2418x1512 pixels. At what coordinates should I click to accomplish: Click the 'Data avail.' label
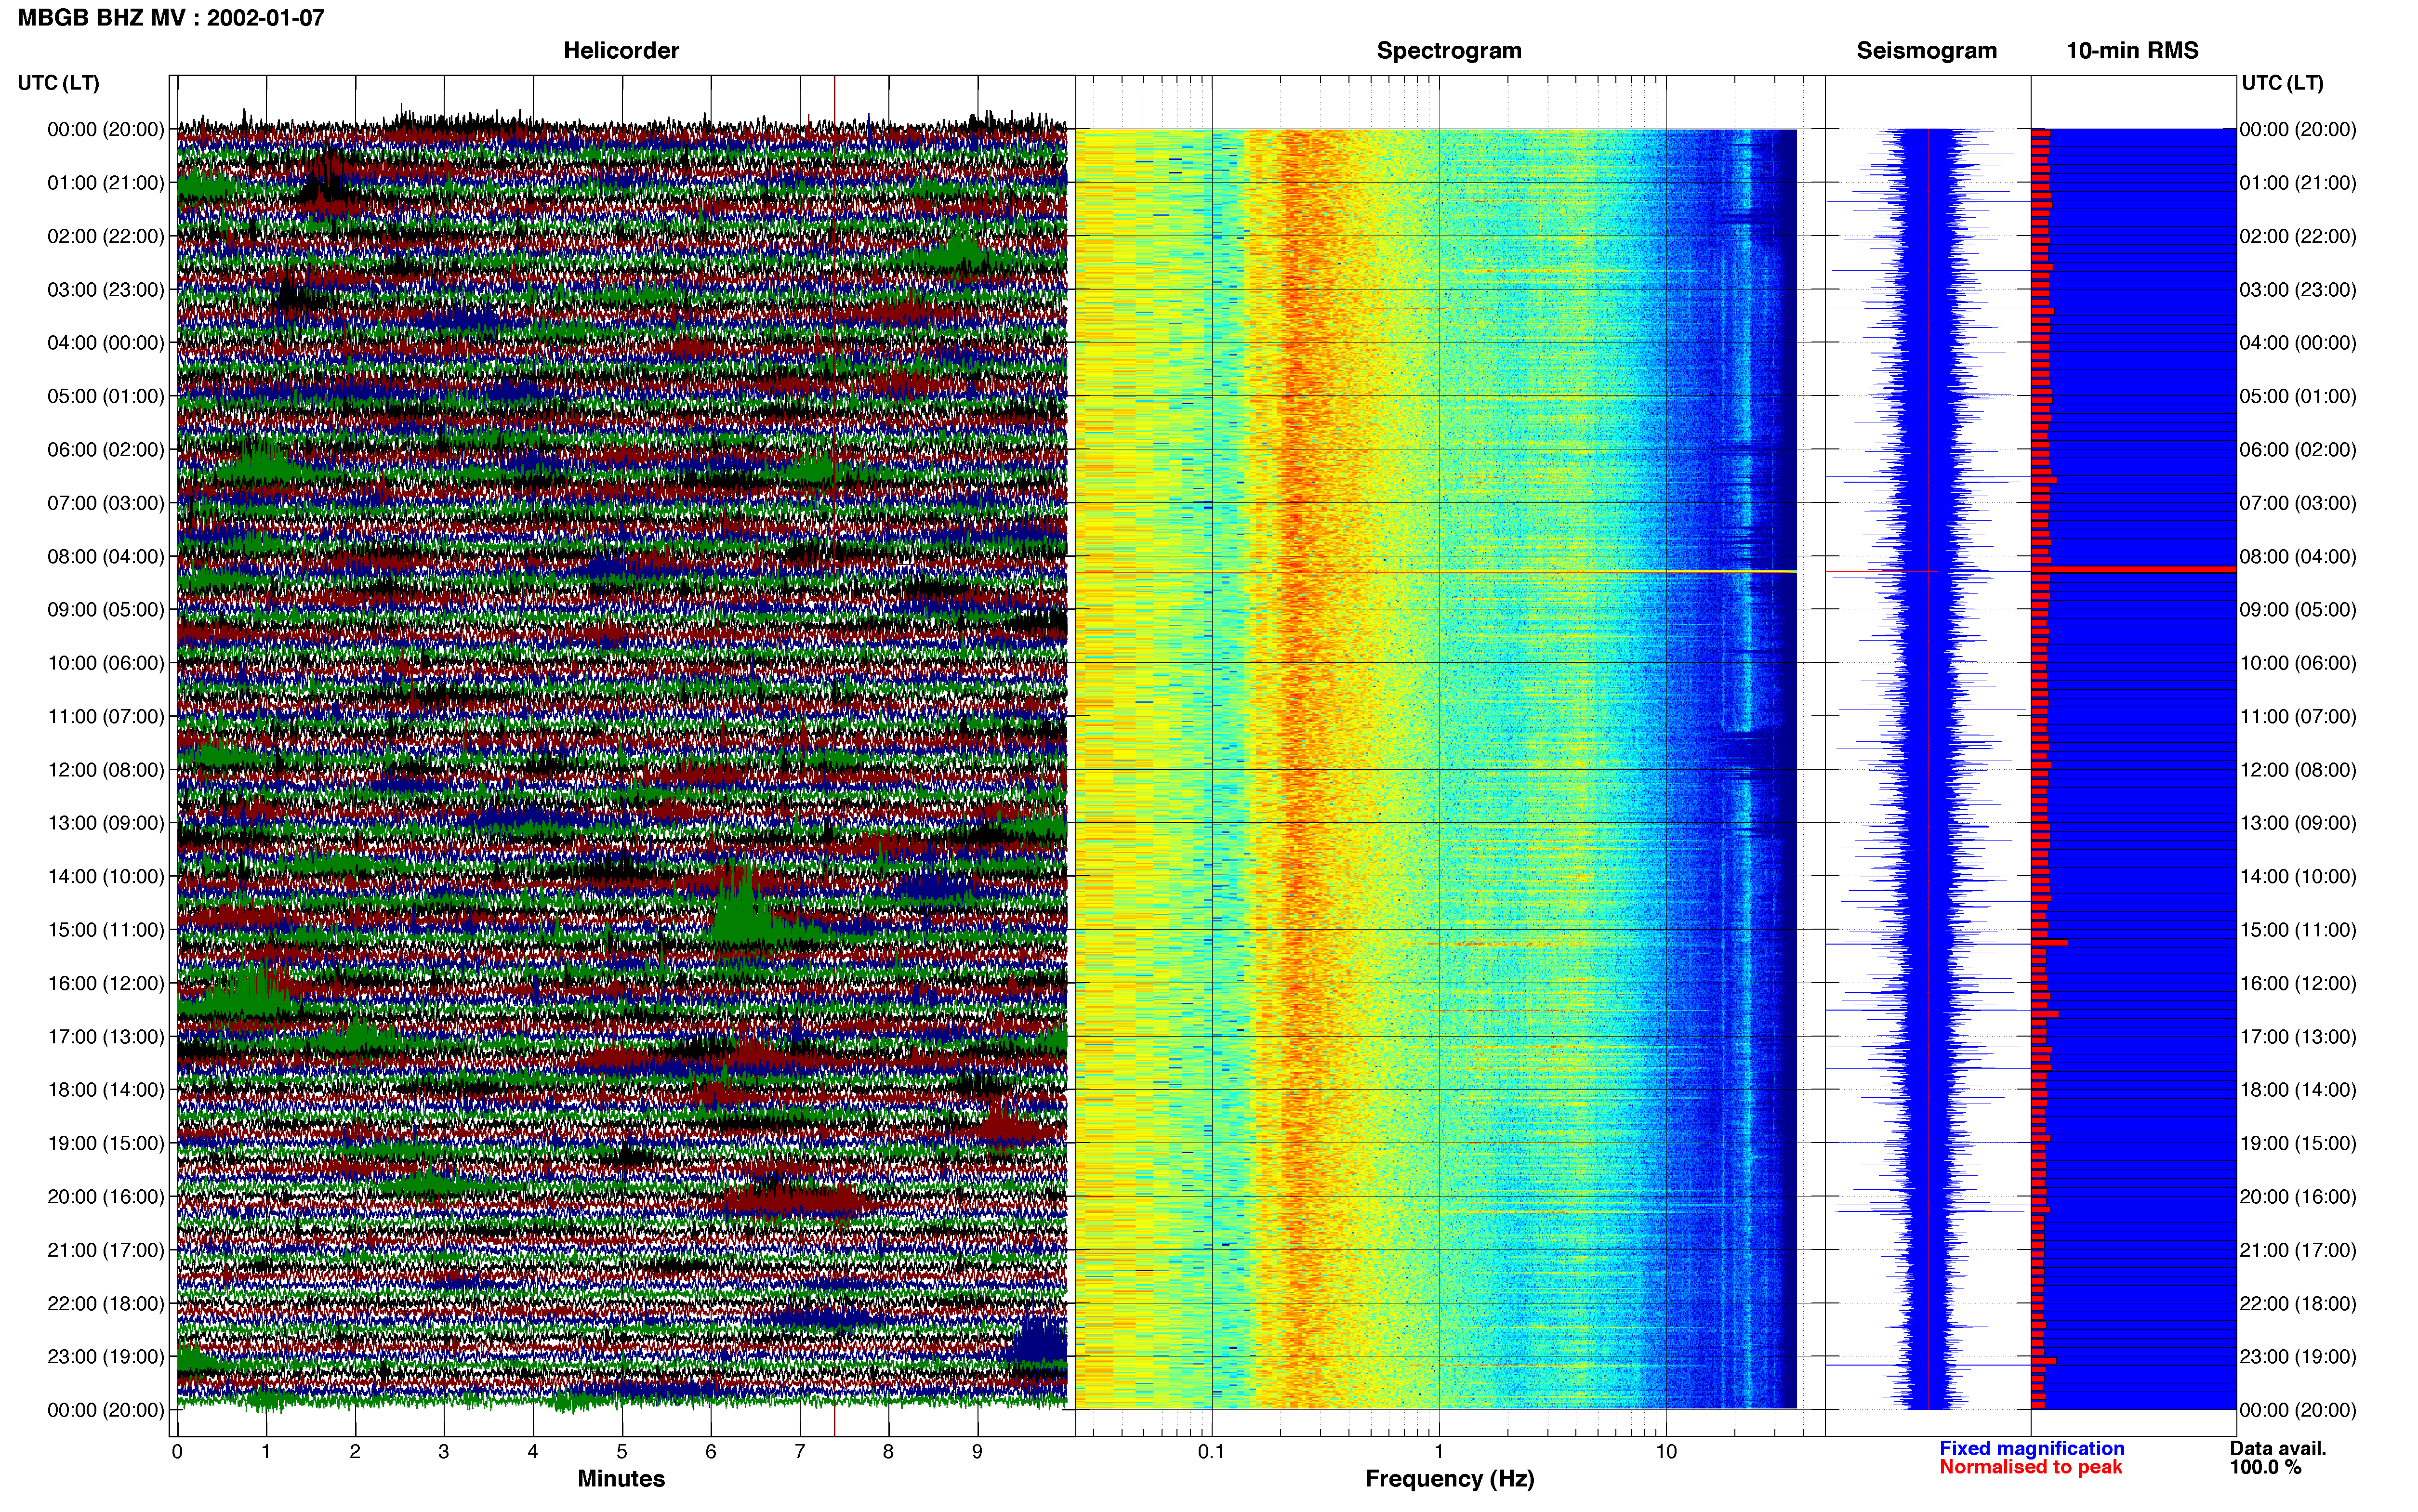(2278, 1448)
